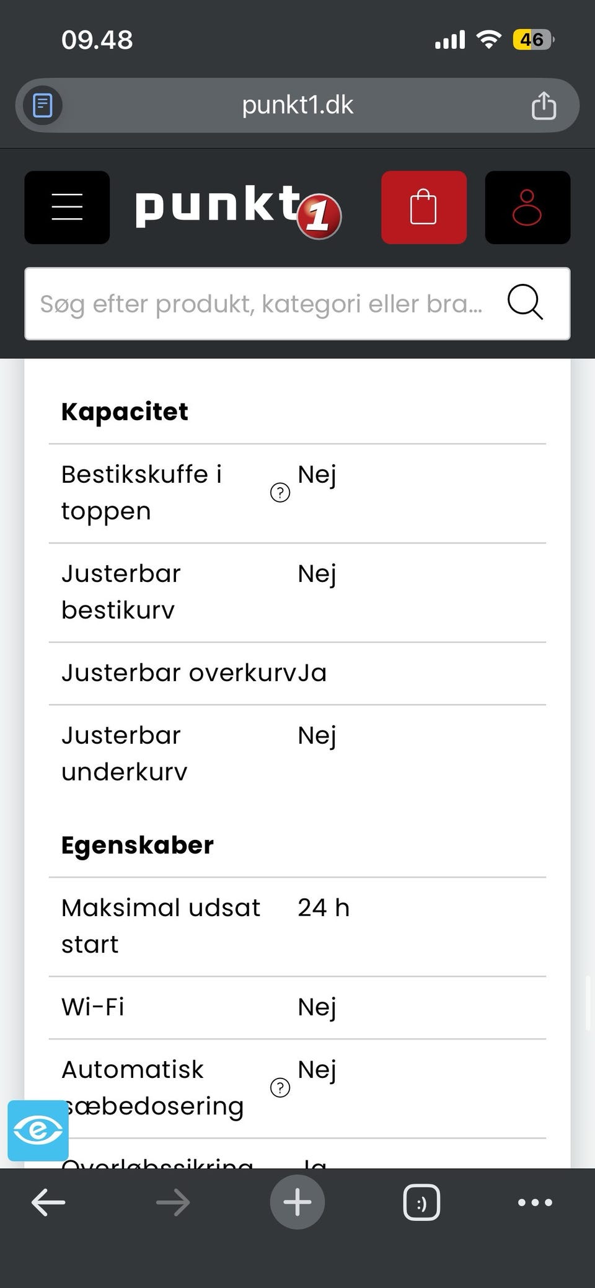Open the blue eye accessibility widget
595x1288 pixels.
click(38, 1130)
